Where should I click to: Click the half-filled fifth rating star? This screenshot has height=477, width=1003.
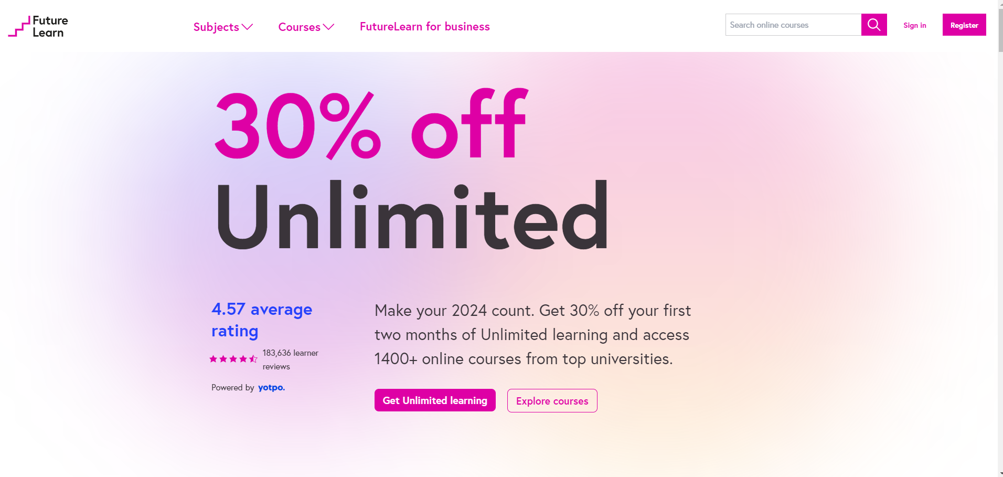253,359
